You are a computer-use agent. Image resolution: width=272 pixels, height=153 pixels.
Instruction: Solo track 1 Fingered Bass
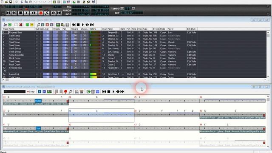pos(41,32)
